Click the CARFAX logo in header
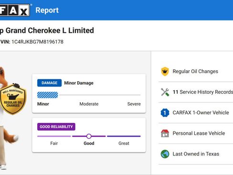 (x=15, y=10)
